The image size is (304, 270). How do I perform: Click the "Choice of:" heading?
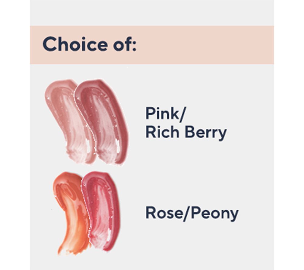tap(90, 45)
